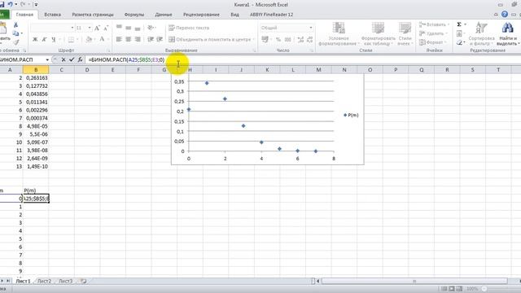Switch to Page Break Preview icon
521x293 pixels.
(459, 289)
